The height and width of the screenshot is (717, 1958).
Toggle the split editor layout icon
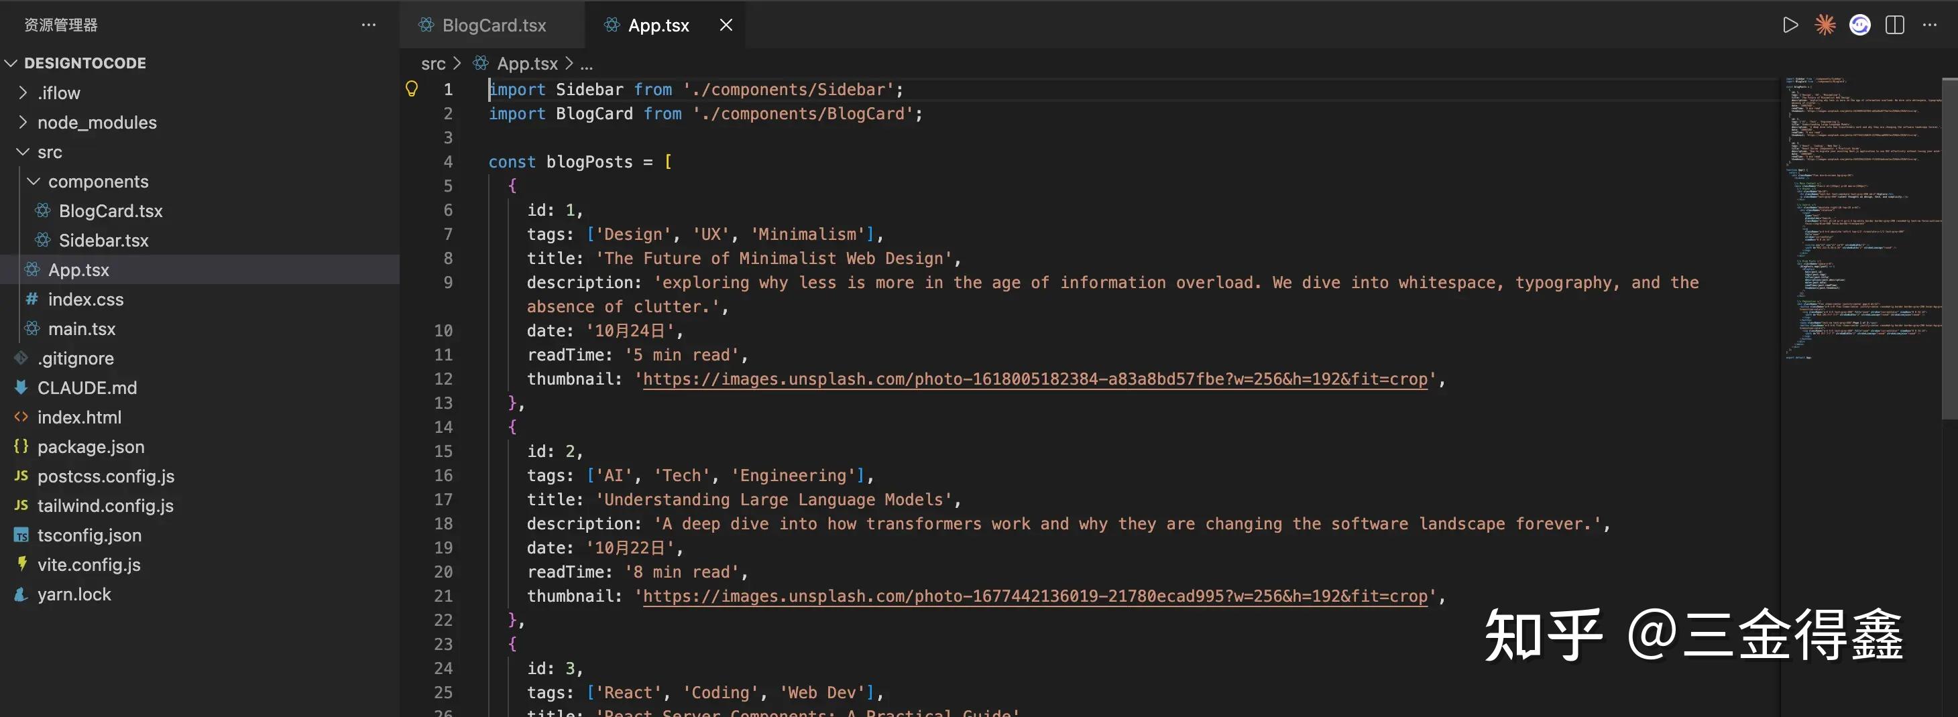coord(1894,25)
